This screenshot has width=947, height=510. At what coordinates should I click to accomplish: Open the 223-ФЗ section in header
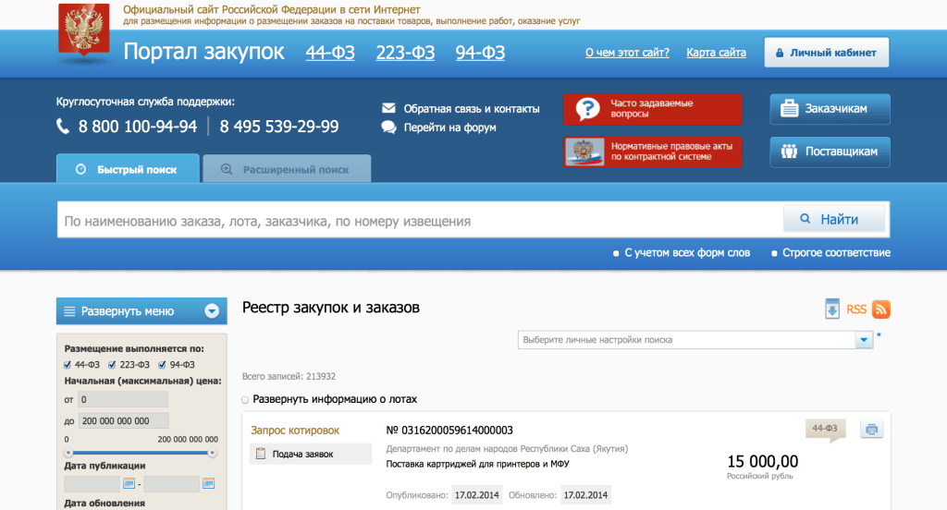tap(405, 53)
